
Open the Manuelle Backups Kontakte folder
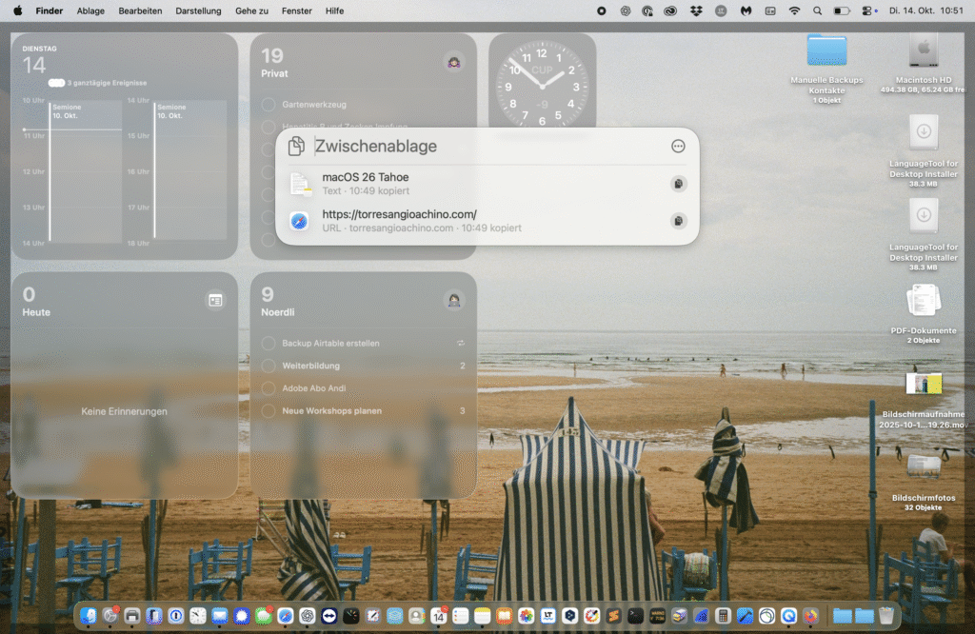pyautogui.click(x=826, y=50)
